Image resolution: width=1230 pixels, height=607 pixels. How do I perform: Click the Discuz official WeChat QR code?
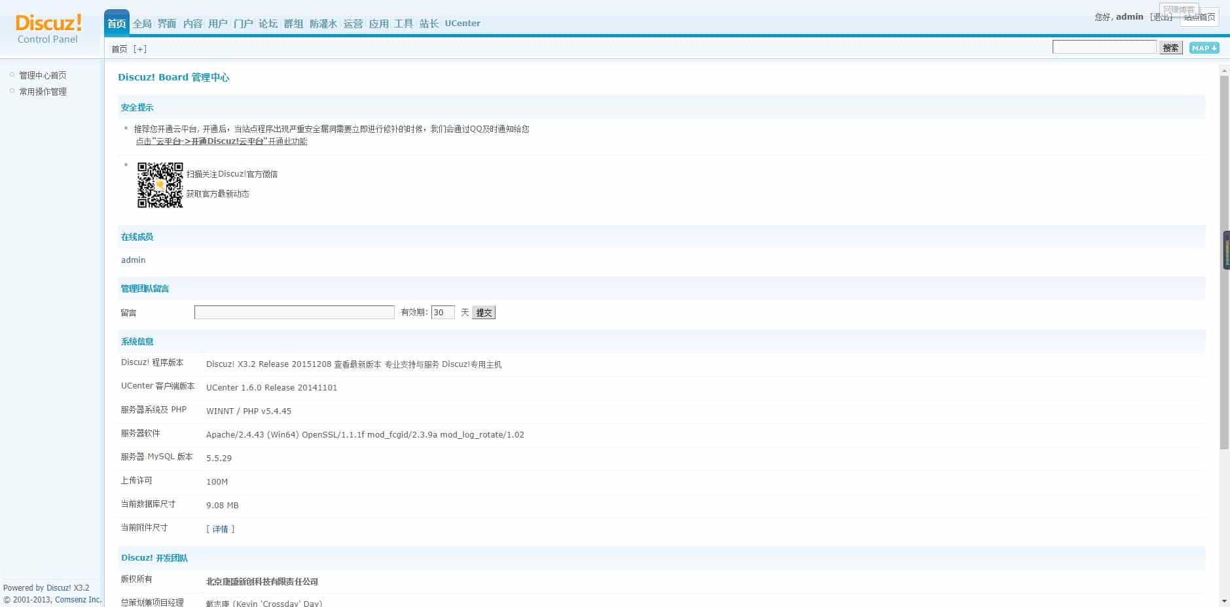coord(160,185)
